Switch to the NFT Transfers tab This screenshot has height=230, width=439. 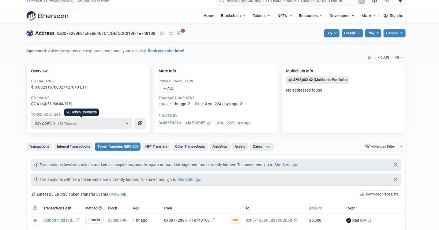[x=156, y=146]
